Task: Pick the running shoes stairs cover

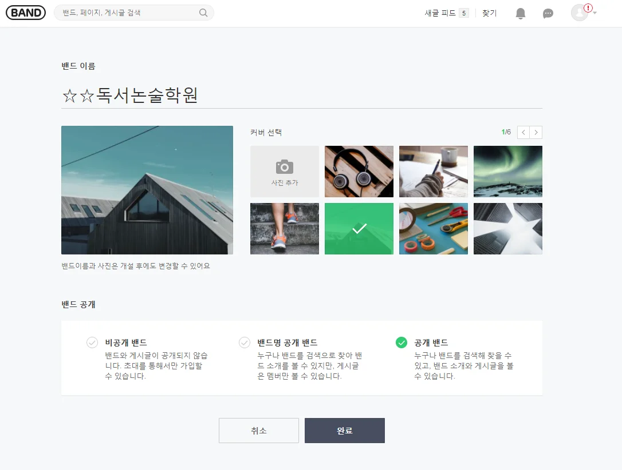Action: pos(285,229)
